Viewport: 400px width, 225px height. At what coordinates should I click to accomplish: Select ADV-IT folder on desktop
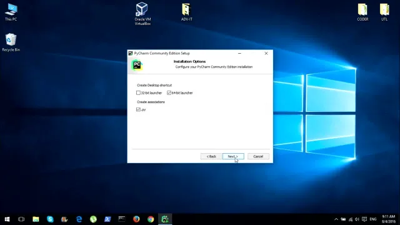click(187, 12)
